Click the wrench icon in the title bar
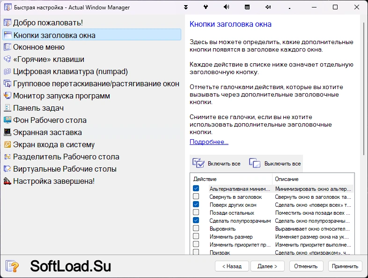Viewport: 368px width, 278px height. 206,7
